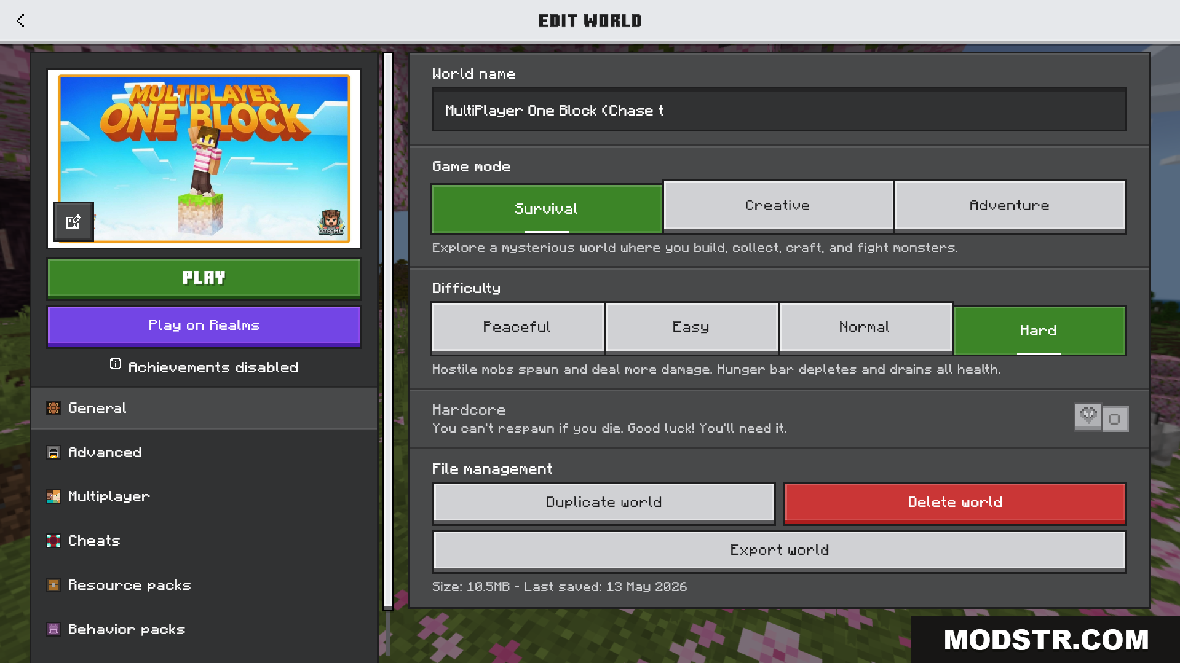The image size is (1180, 663).
Task: Select Adventure game mode
Action: click(x=1010, y=206)
